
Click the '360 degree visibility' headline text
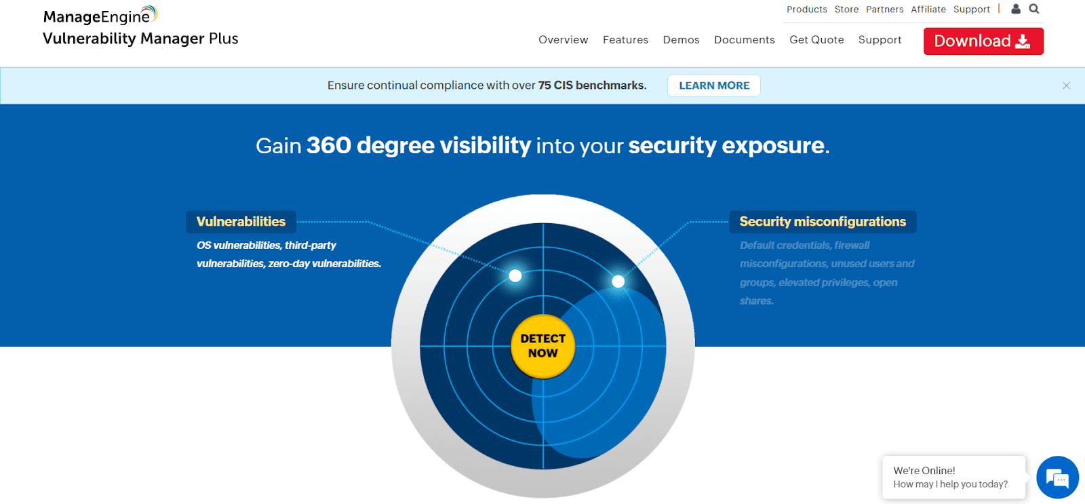[x=418, y=145]
